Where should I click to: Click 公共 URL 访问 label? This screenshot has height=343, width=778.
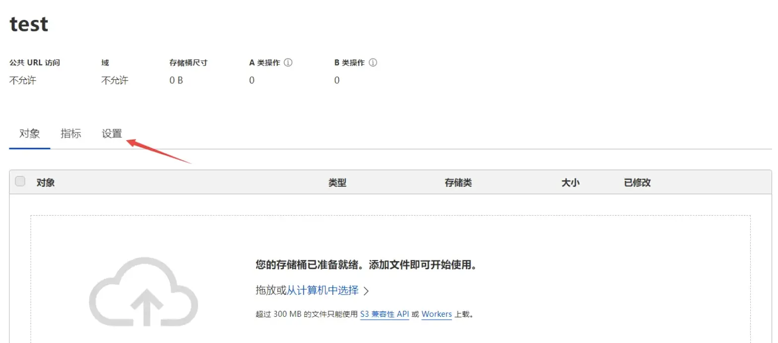(x=35, y=63)
